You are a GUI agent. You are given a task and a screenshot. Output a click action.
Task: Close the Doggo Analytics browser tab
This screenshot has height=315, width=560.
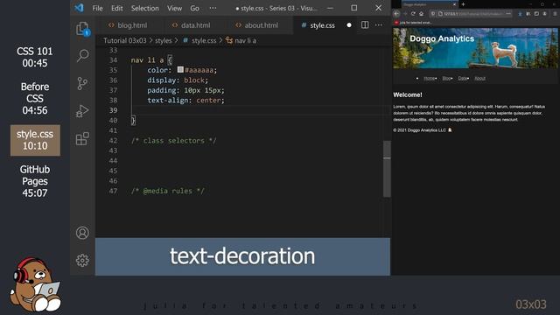click(x=454, y=4)
